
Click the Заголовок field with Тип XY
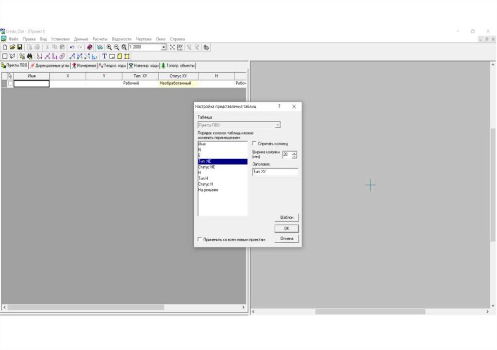coord(275,171)
